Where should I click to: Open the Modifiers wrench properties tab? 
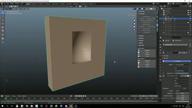160,62
